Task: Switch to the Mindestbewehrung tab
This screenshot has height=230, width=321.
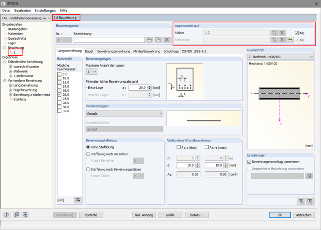Action: 147,51
